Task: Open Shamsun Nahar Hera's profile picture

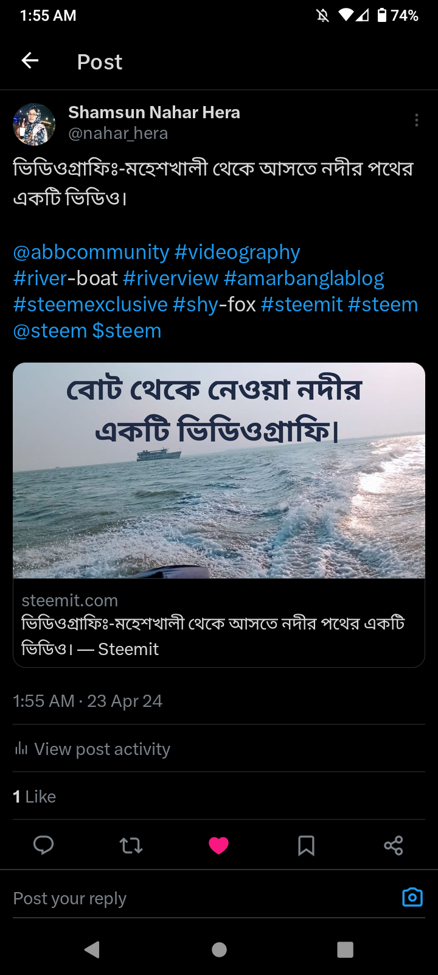Action: [x=34, y=124]
